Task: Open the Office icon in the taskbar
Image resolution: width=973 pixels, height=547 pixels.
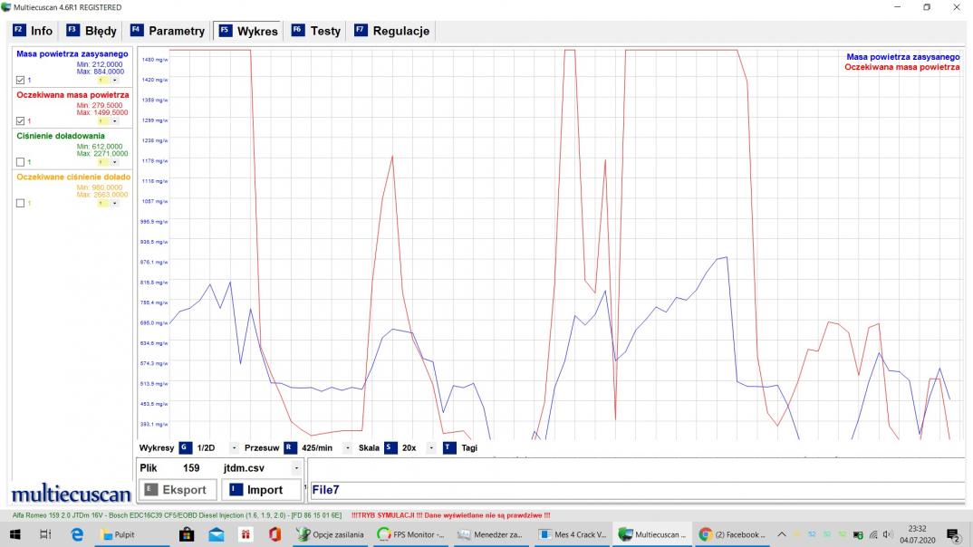Action: tap(275, 534)
